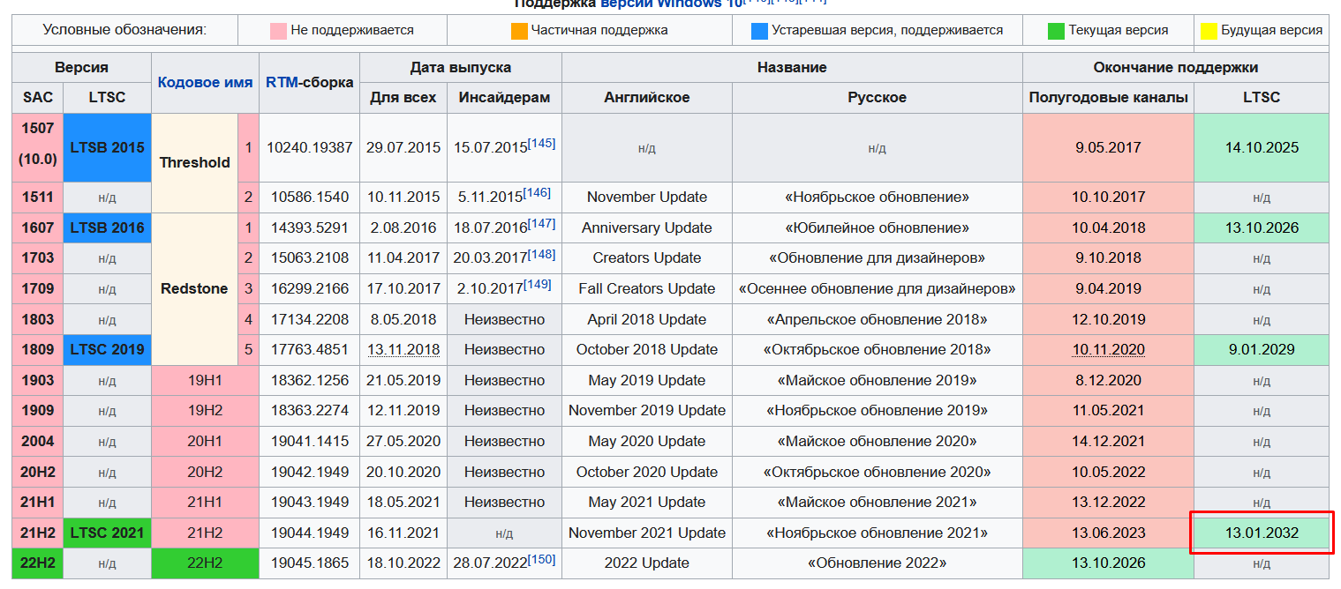Image resolution: width=1341 pixels, height=589 pixels.
Task: Click «Юбилейное обновление» cell
Action: click(x=877, y=227)
